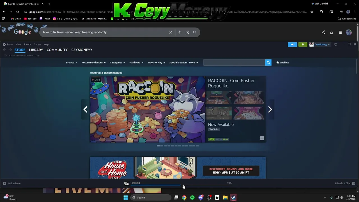Click Steam's announcements megaphone icon
Viewport: 359px width, 202px height.
[x=292, y=44]
